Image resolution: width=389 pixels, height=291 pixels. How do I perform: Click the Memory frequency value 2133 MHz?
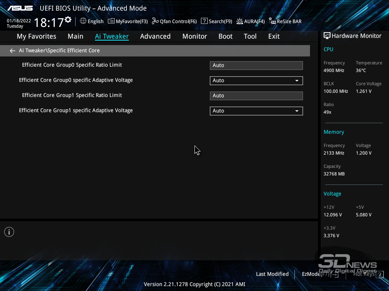point(334,153)
